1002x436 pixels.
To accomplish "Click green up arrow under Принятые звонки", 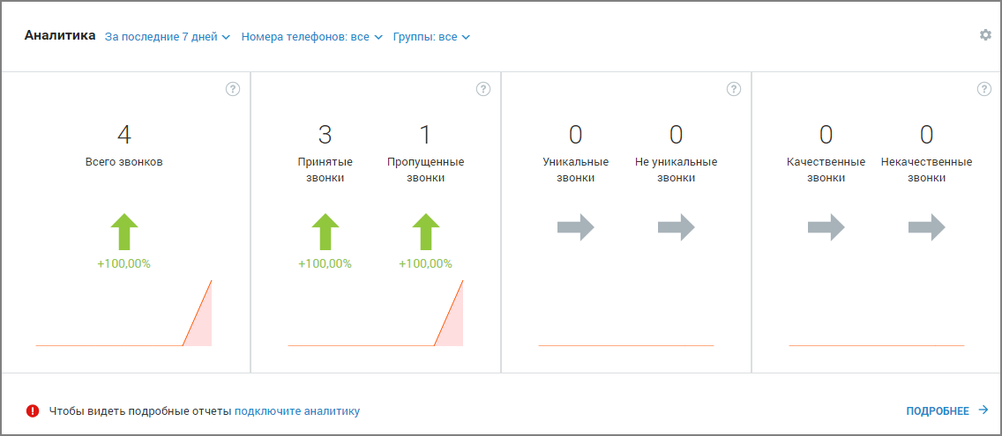I will click(x=325, y=232).
